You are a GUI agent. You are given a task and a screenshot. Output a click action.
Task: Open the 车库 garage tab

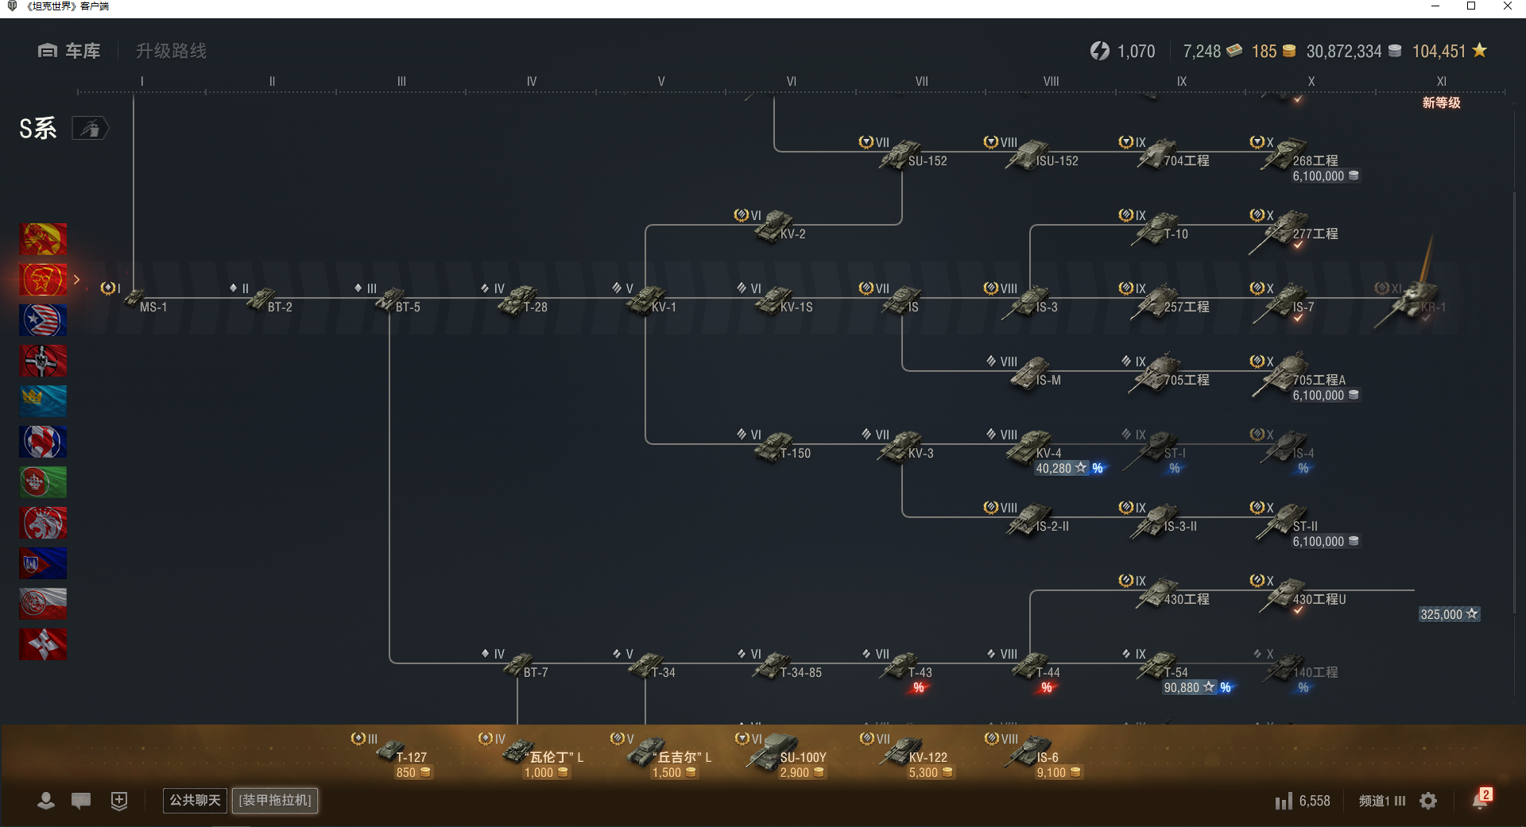coord(69,51)
